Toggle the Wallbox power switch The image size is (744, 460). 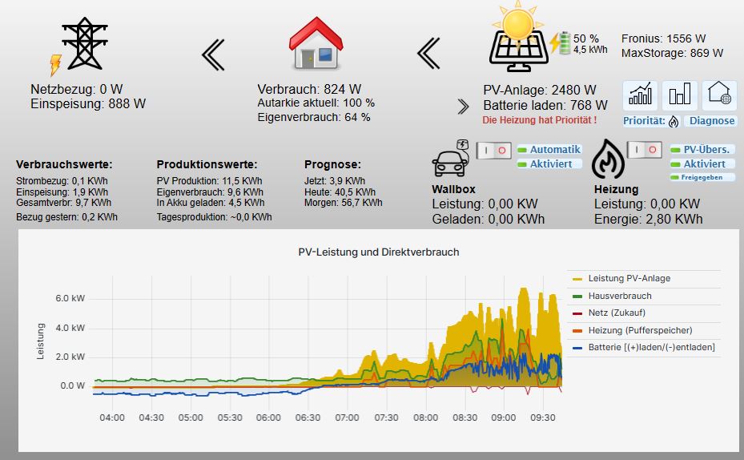click(x=493, y=151)
